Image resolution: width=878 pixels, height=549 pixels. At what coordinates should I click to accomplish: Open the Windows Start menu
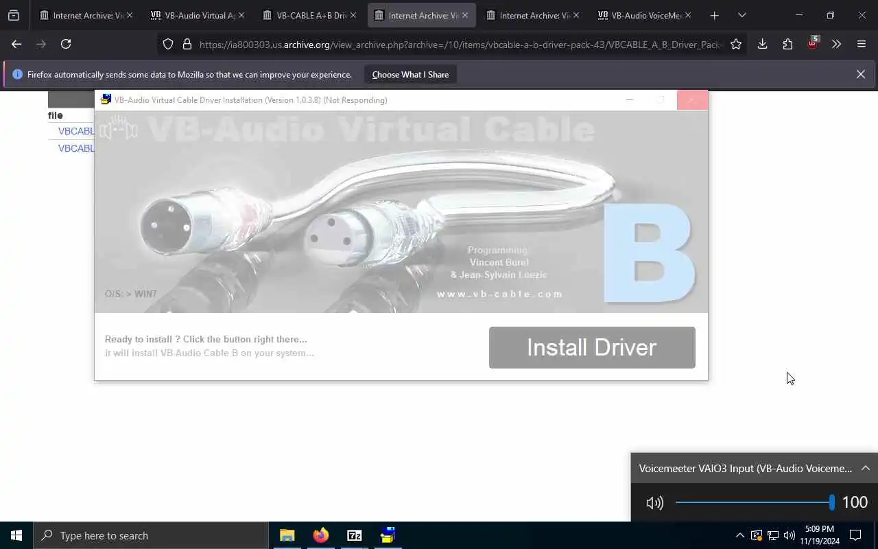(16, 535)
